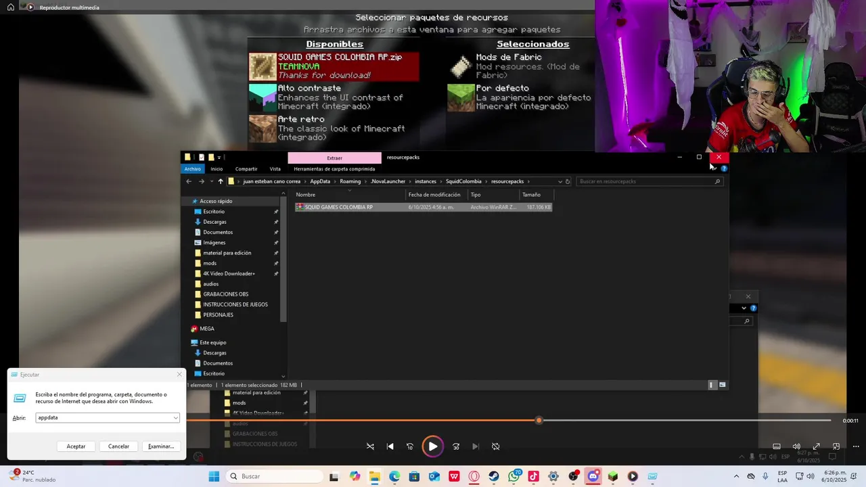Viewport: 866px width, 487px height.
Task: Open Windows Start menu
Action: point(214,476)
